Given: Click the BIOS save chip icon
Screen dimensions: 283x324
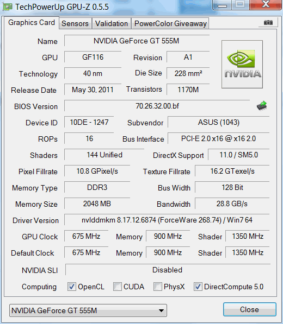Looking at the screenshot, I should click(262, 106).
